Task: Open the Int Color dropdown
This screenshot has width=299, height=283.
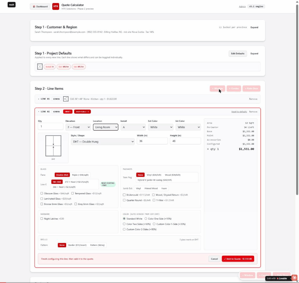Action: [x=188, y=127]
